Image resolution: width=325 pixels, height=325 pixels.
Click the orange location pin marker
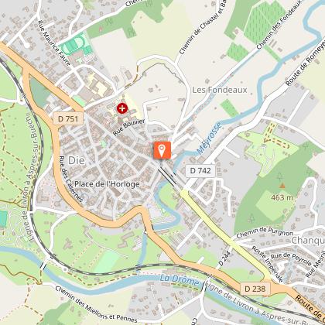pyautogui.click(x=162, y=150)
